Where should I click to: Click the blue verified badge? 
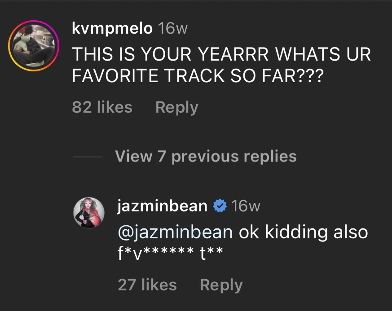coord(219,206)
